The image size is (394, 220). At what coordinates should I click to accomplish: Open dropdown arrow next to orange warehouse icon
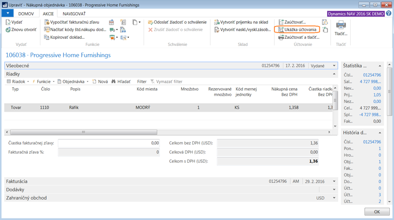coord(117,37)
